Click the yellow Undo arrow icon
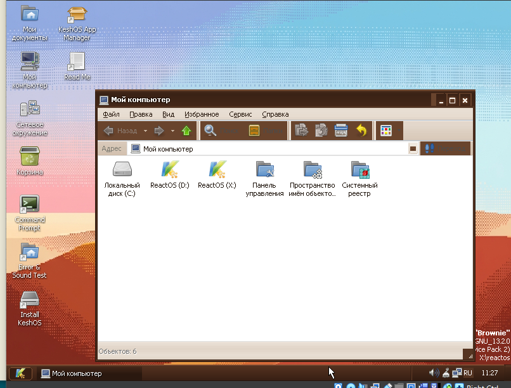The image size is (511, 388). click(361, 131)
